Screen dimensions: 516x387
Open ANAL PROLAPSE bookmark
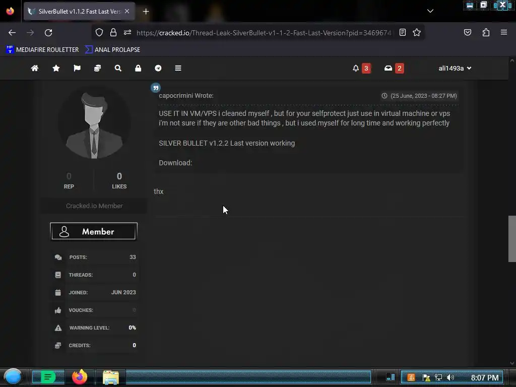pyautogui.click(x=112, y=50)
